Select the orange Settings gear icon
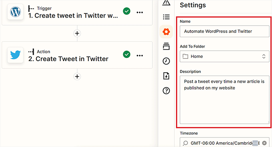 (166, 32)
